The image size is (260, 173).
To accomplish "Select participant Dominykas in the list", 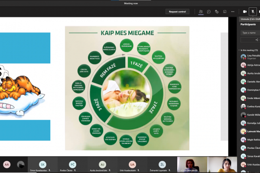I will [250, 90].
